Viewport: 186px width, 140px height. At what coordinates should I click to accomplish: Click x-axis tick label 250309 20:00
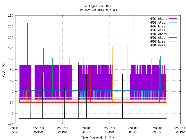pyautogui.click(x=15, y=130)
